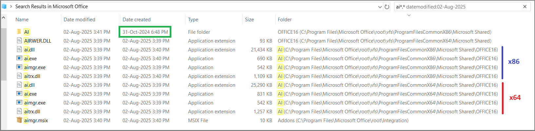This screenshot has width=535, height=131.
Task: Open the Folder column filter dropdown arrow
Action: (x=409, y=15)
